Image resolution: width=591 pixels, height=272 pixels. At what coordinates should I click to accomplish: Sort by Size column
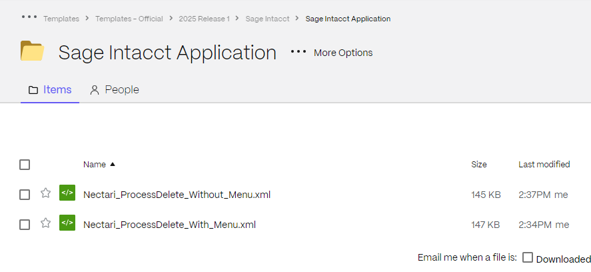coord(478,165)
